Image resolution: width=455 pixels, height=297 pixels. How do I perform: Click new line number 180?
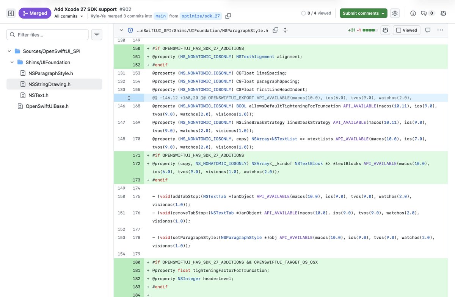tap(136, 262)
